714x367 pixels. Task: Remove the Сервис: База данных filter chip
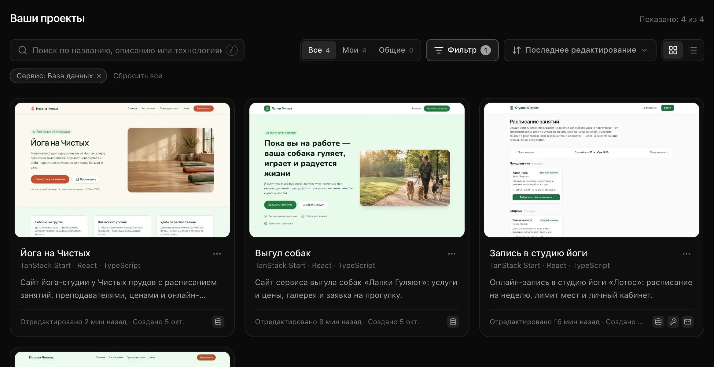tap(99, 76)
